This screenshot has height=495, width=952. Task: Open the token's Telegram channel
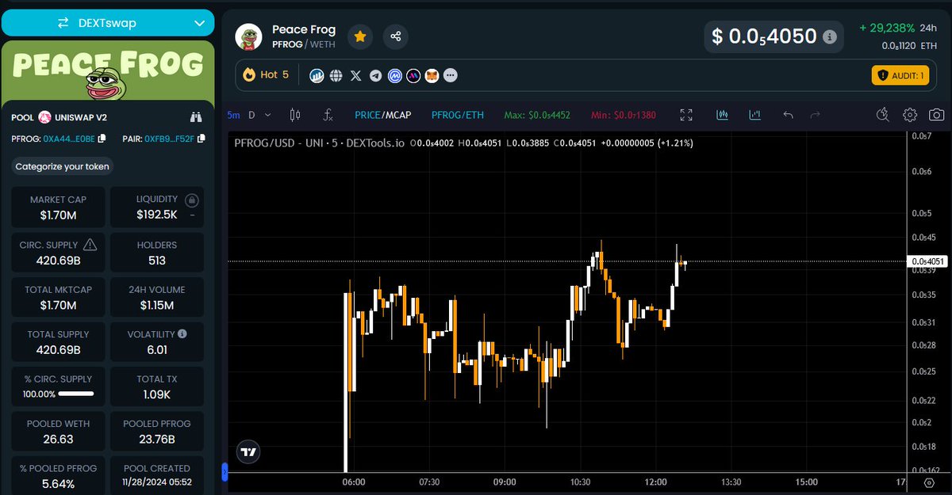coord(375,76)
